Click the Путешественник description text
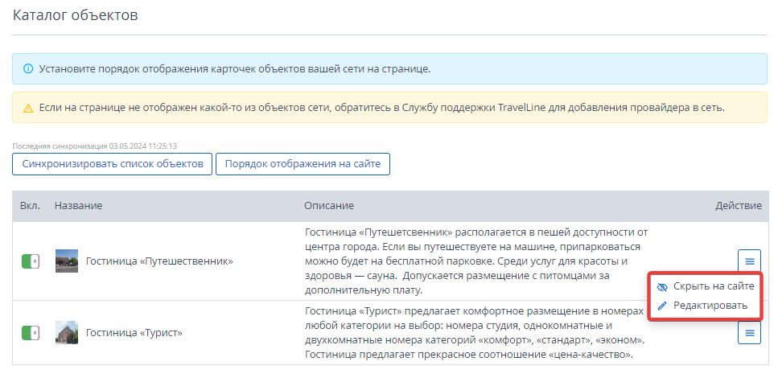The image size is (778, 378). click(476, 261)
